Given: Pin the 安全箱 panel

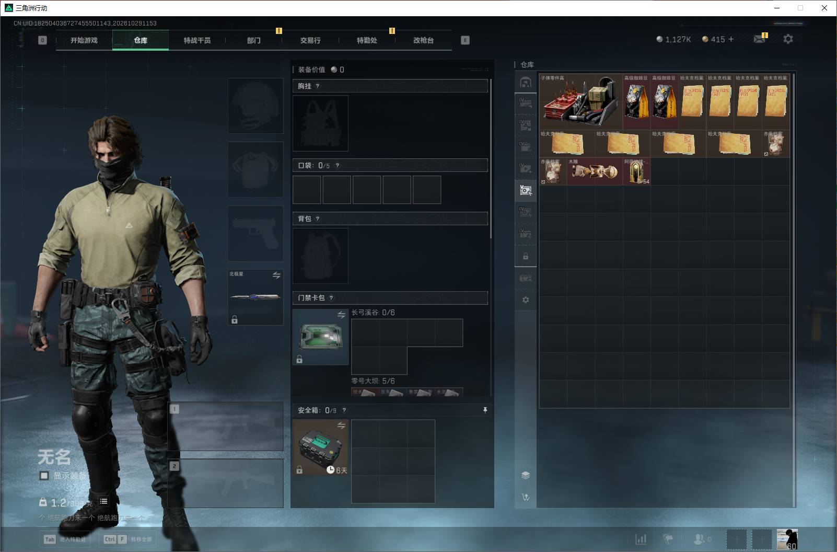Looking at the screenshot, I should (485, 410).
